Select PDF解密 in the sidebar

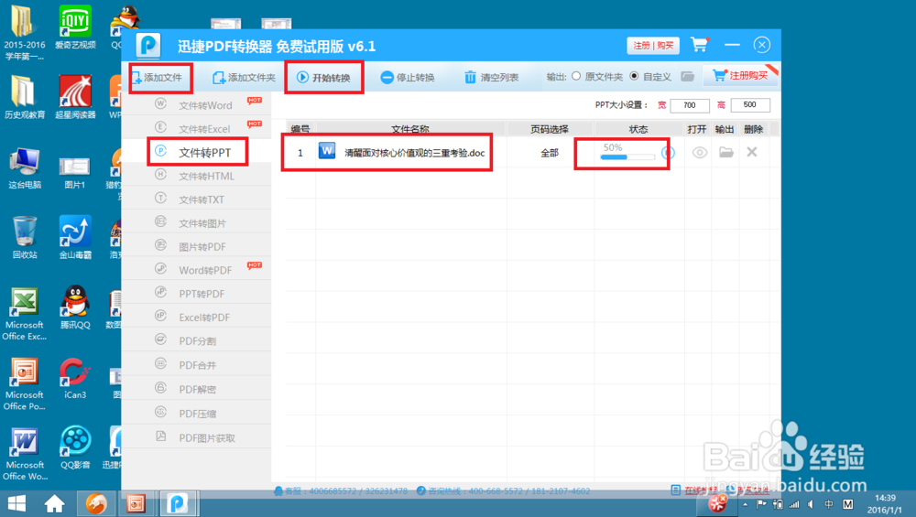197,389
